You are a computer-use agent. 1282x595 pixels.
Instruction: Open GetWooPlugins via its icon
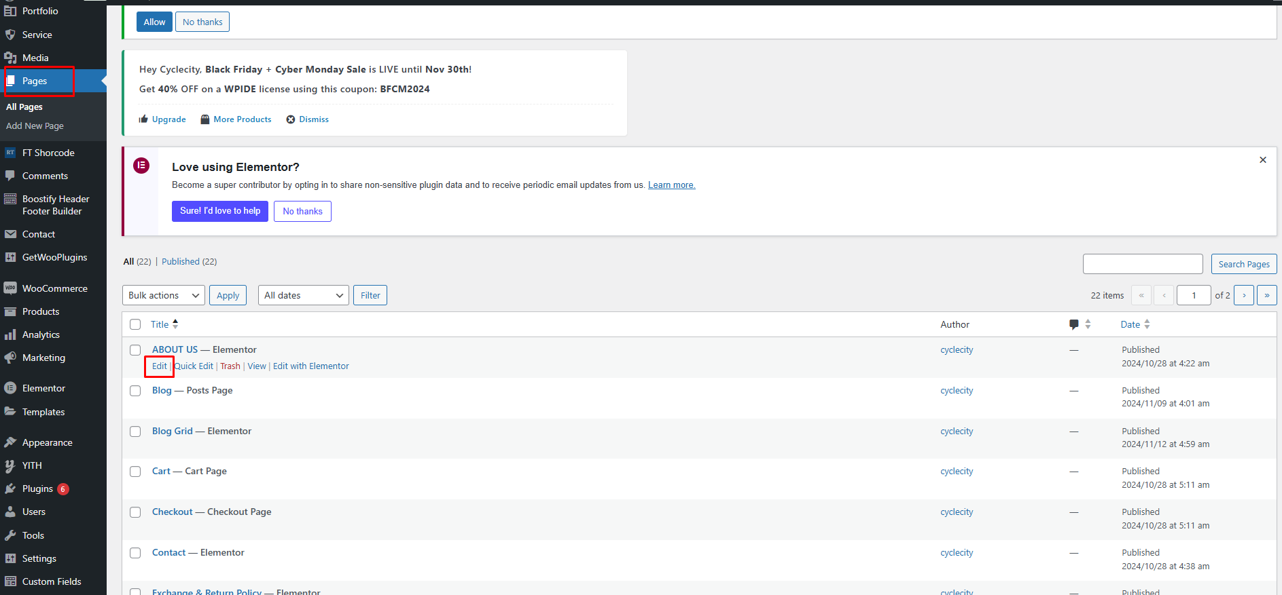coord(10,257)
